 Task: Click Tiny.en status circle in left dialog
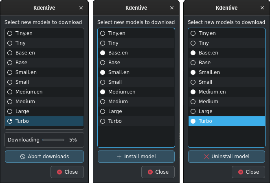[10, 33]
